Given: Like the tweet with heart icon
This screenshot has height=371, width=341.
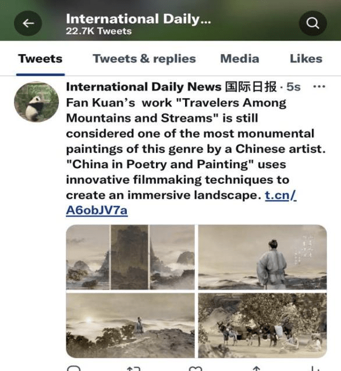Looking at the screenshot, I should click(196, 369).
